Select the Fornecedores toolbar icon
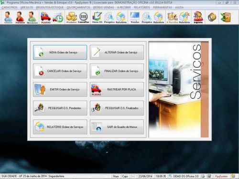239x179 pixels. 20,17
